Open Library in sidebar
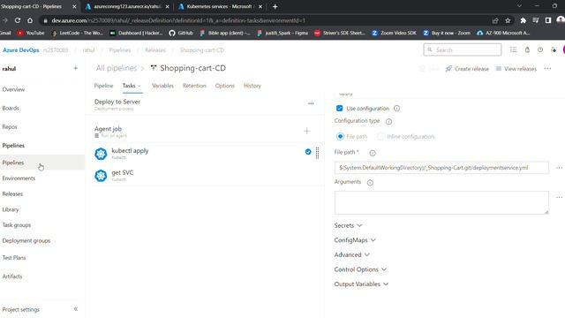 11,209
